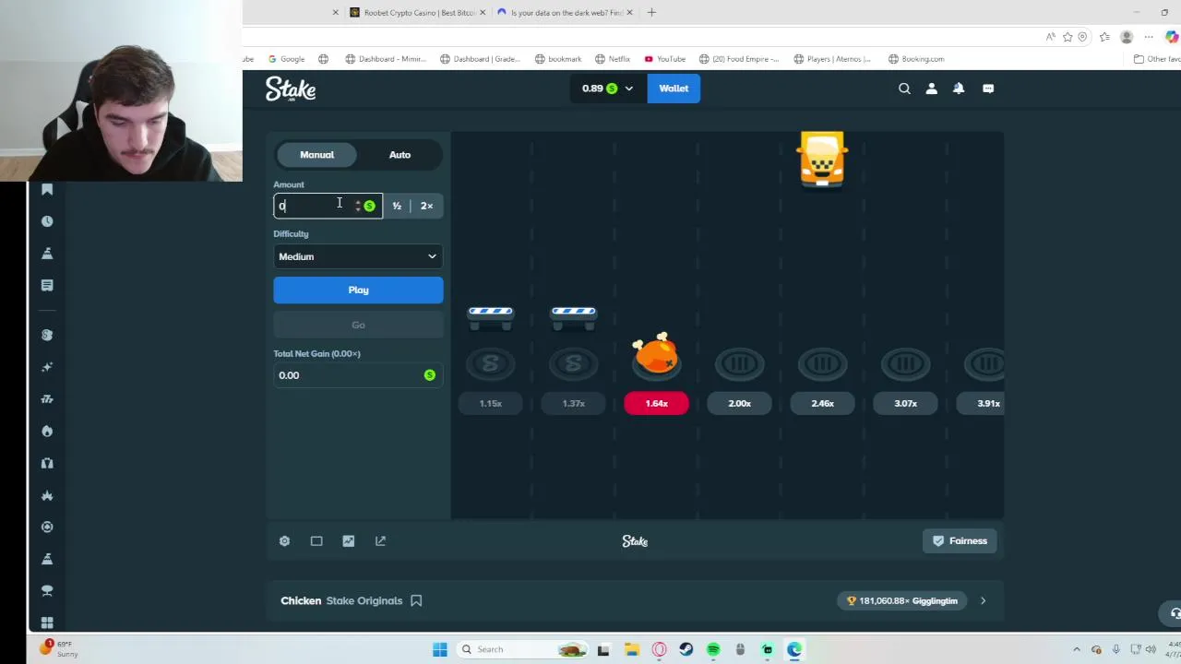Open Steam from the taskbar
The image size is (1181, 664).
(x=686, y=649)
